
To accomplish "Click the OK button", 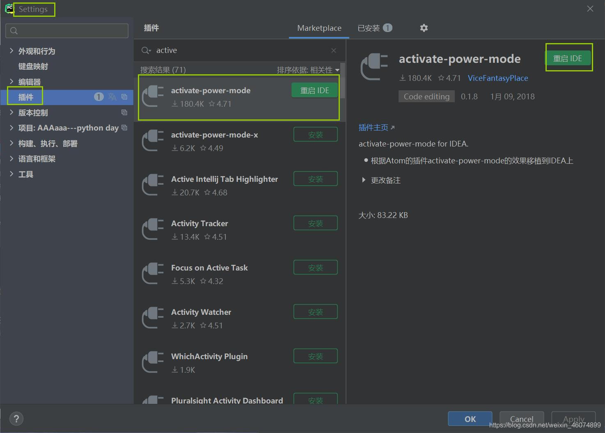I will [x=470, y=419].
